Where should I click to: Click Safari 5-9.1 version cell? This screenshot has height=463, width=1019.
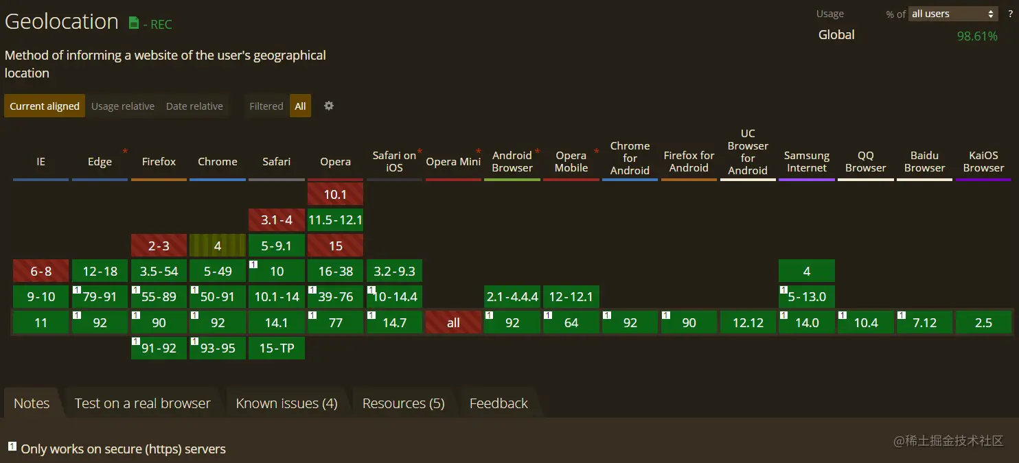(277, 246)
